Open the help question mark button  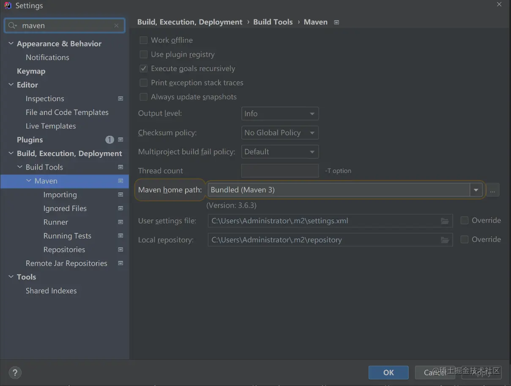[15, 372]
